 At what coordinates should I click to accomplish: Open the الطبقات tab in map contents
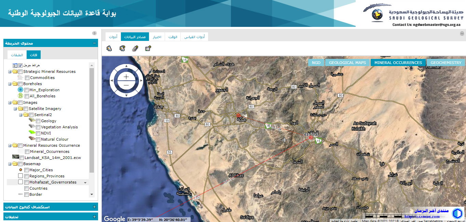17,55
